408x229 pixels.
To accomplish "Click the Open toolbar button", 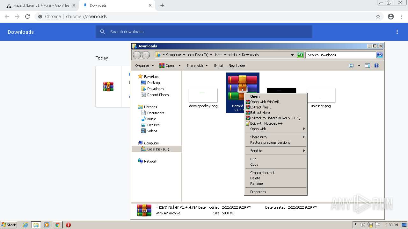I will [x=167, y=66].
